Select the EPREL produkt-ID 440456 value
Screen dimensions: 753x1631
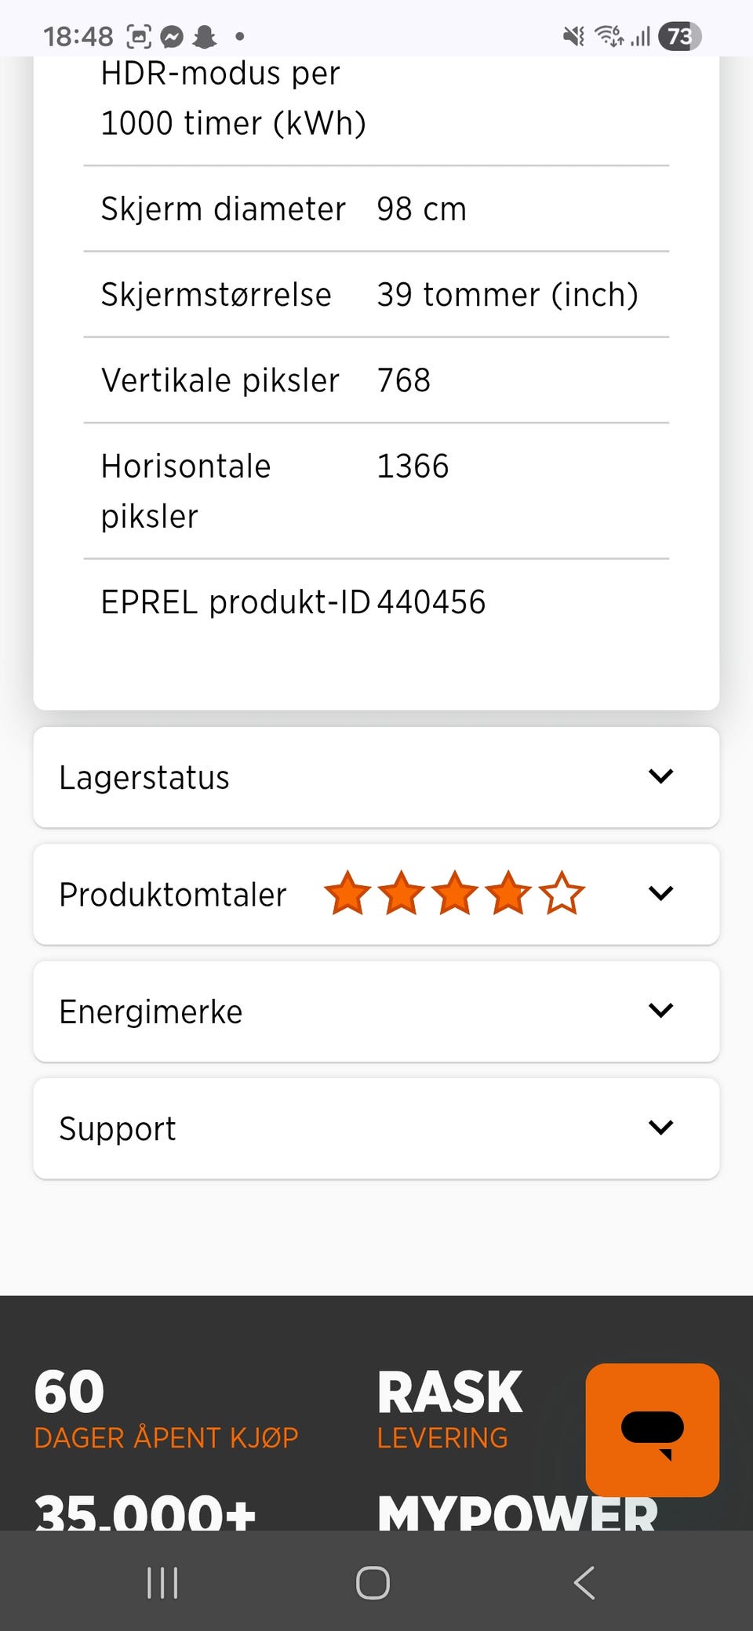tap(431, 602)
